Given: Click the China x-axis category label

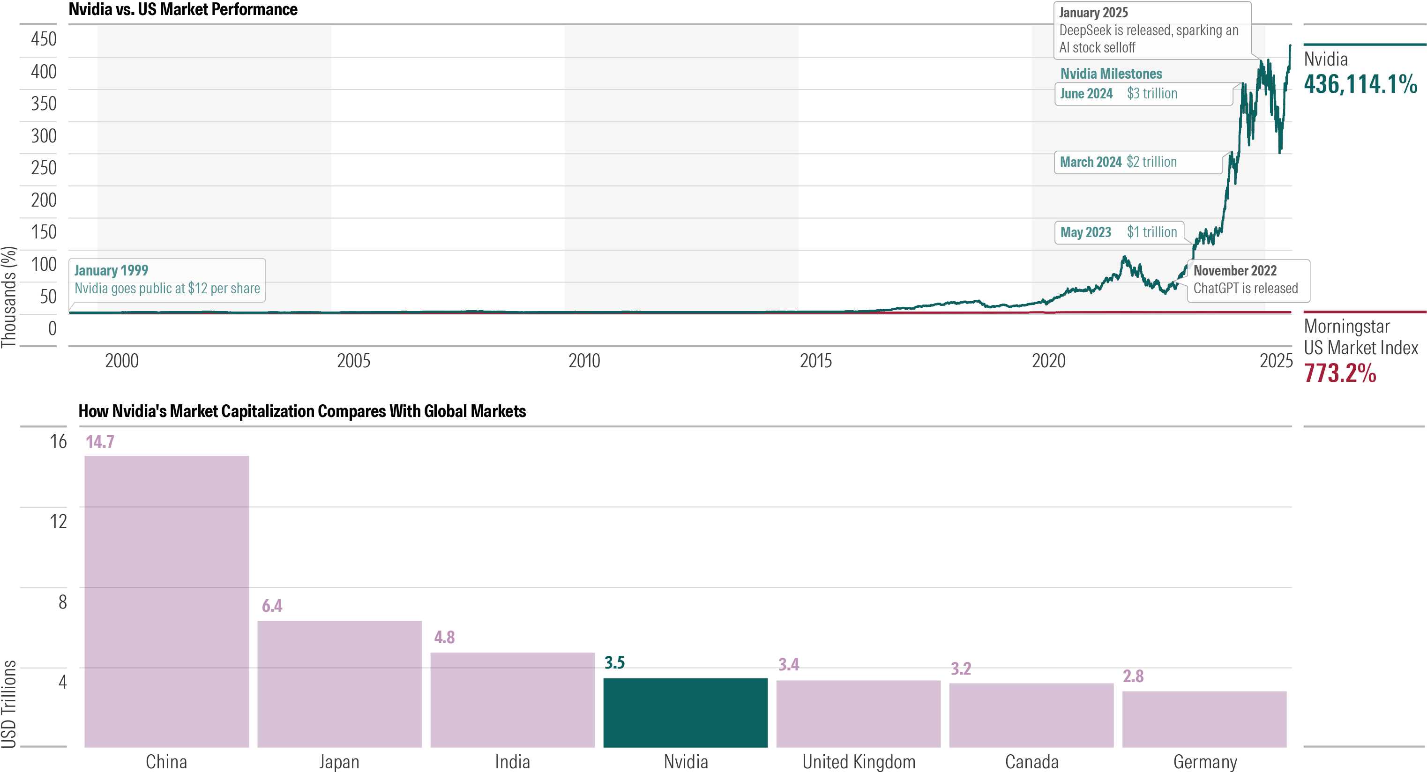Looking at the screenshot, I should coord(166,762).
